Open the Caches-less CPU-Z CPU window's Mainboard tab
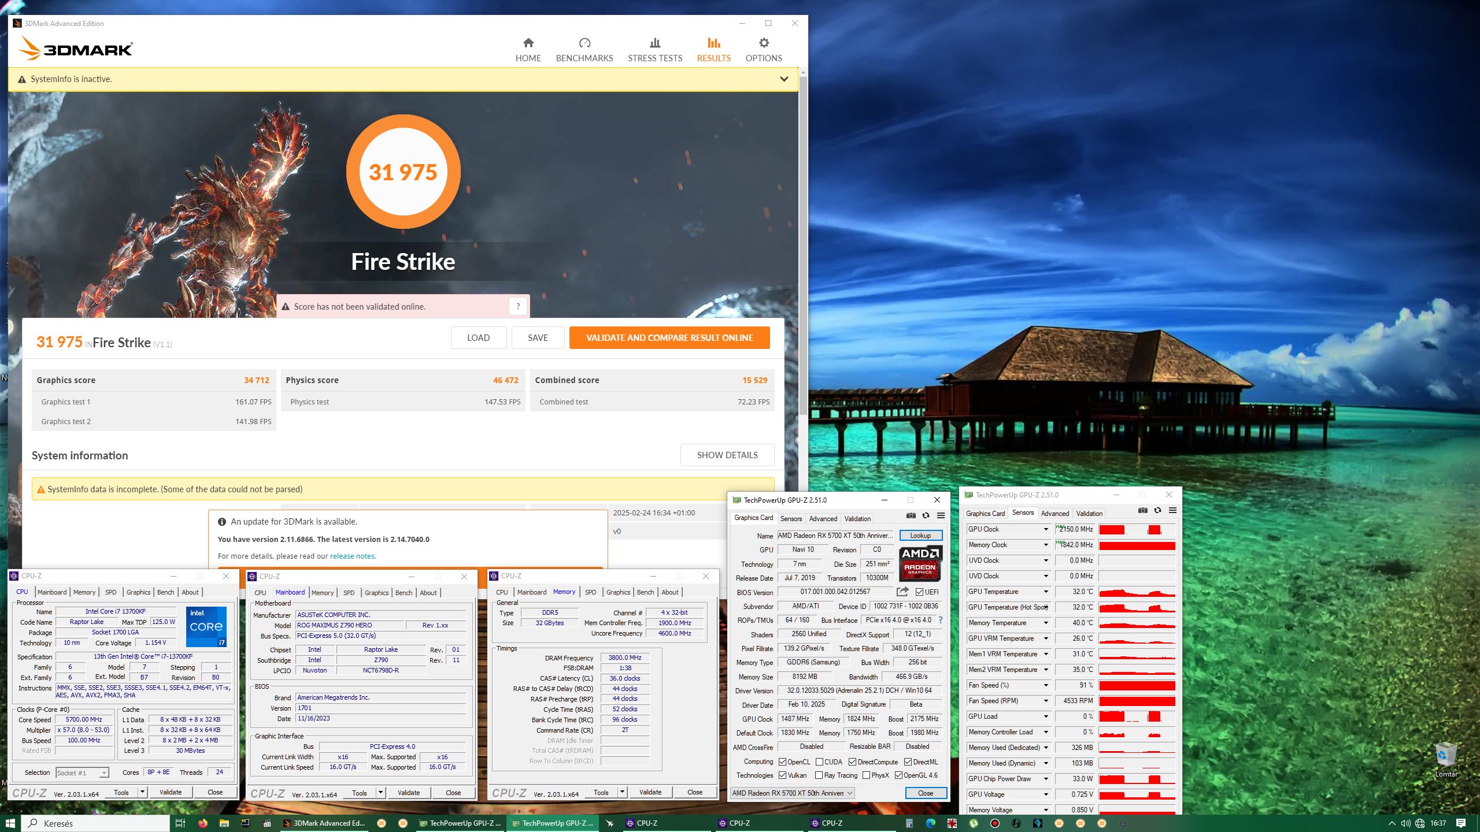Image resolution: width=1480 pixels, height=832 pixels. tap(51, 592)
